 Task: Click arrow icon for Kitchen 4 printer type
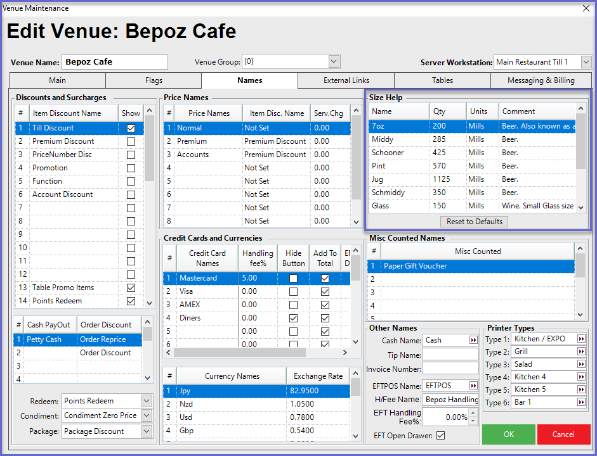pos(581,377)
